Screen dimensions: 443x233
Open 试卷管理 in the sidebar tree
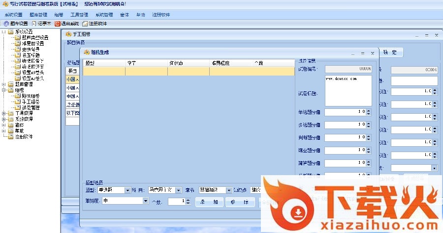click(x=31, y=107)
